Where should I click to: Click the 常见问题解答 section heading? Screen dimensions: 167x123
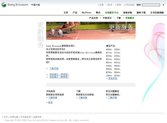113,91
